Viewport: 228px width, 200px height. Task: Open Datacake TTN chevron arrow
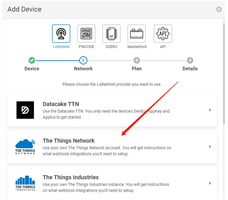[x=210, y=110]
